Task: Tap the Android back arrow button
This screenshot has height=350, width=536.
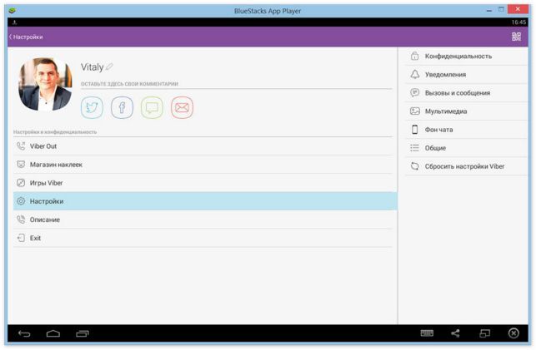Action: click(24, 333)
